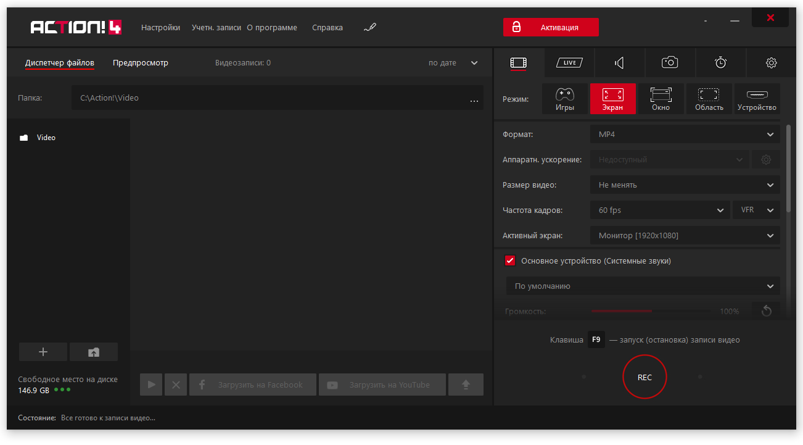The image size is (803, 445).
Task: Open the Частота кадров 60 fps dropdown
Action: coord(660,210)
